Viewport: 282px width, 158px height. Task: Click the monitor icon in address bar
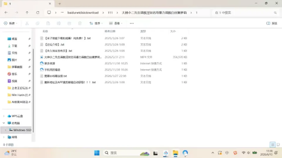coord(49,12)
